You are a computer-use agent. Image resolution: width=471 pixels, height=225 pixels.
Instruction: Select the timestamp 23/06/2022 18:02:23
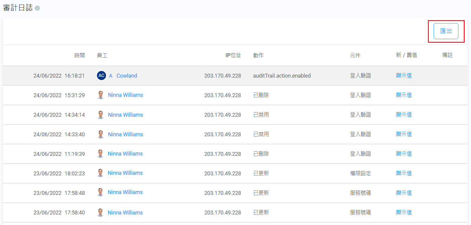point(59,174)
